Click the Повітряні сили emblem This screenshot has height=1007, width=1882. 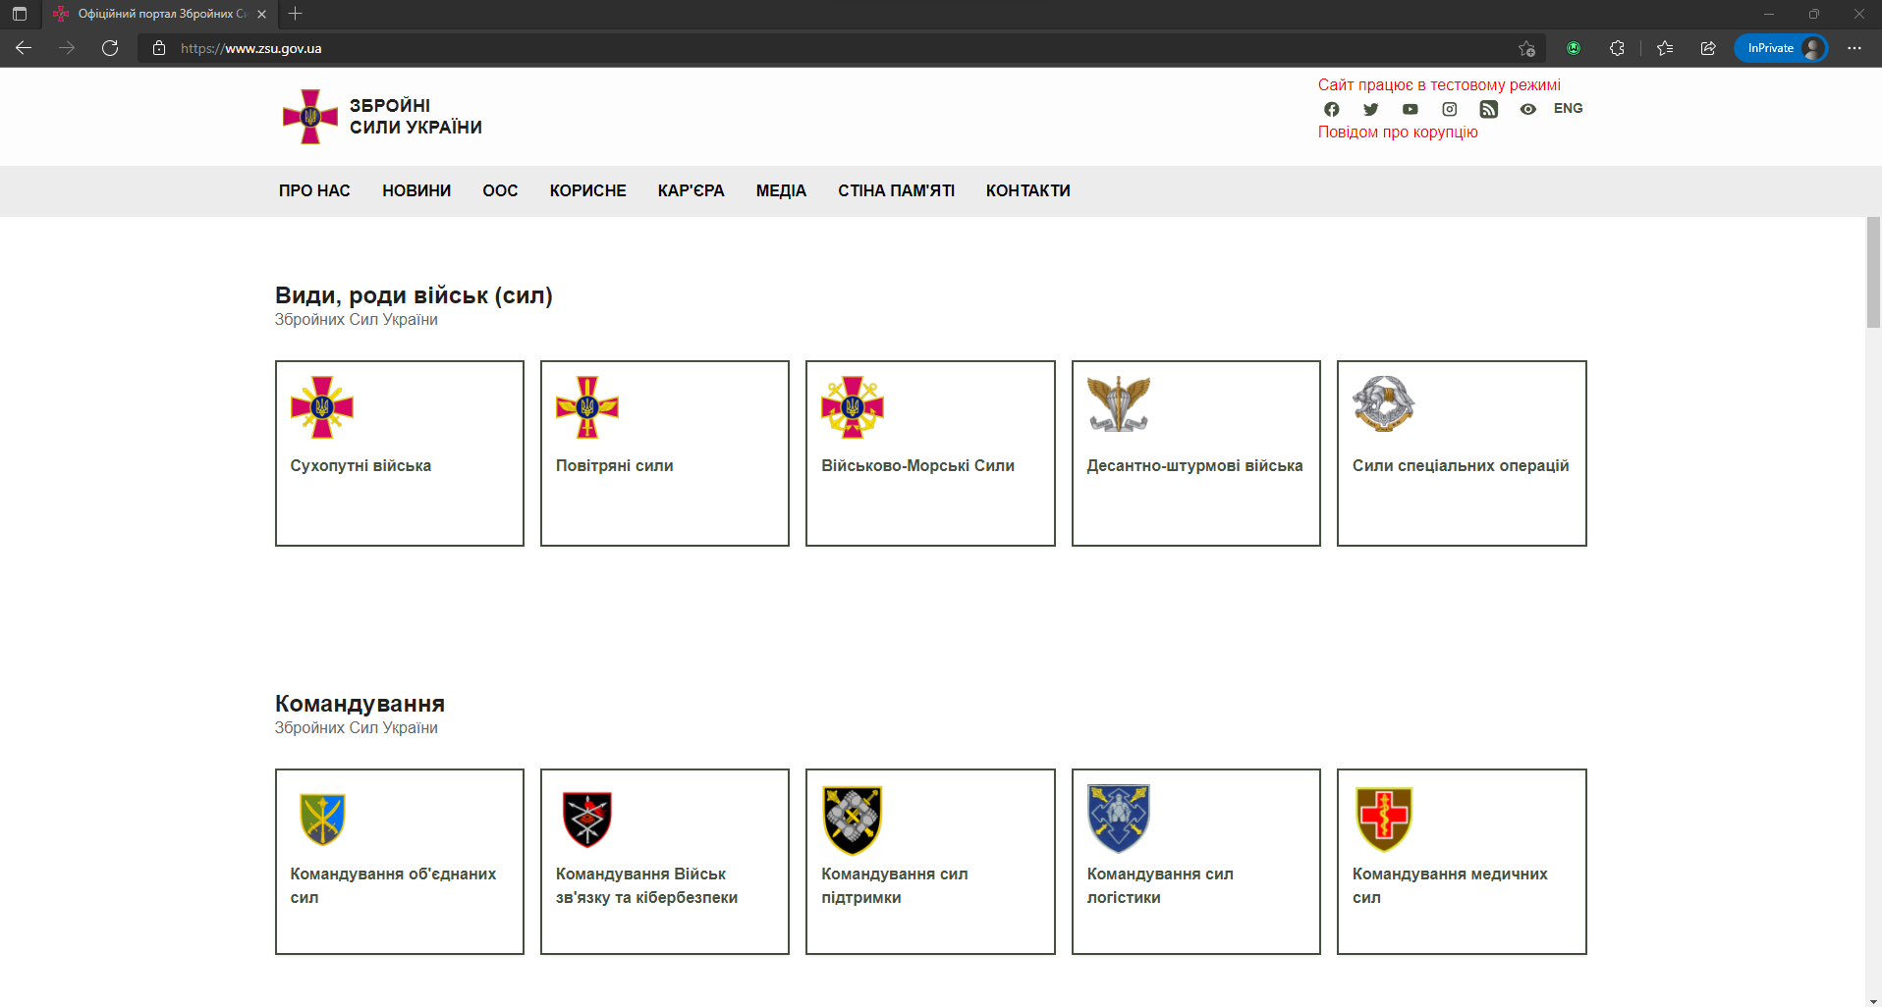(x=587, y=406)
